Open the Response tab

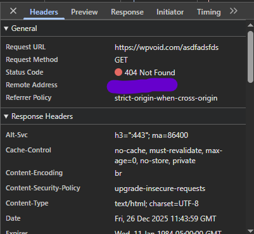(127, 12)
